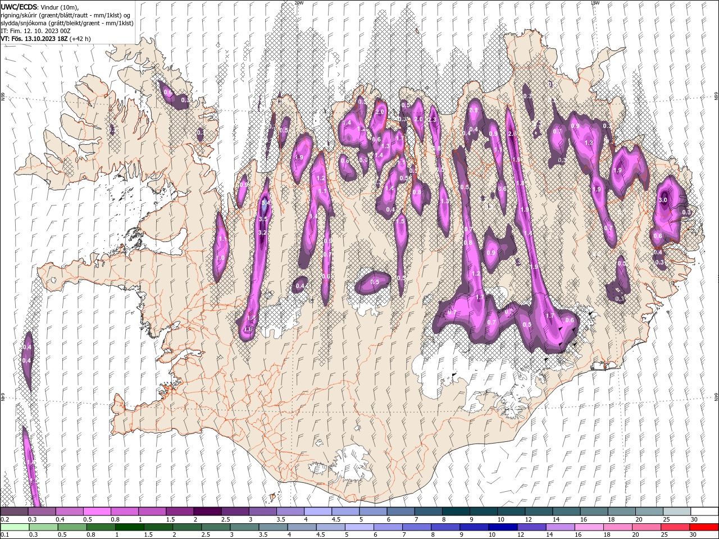Click the darkest purple upper swatch at 2
719x539 pixels.
point(207,511)
